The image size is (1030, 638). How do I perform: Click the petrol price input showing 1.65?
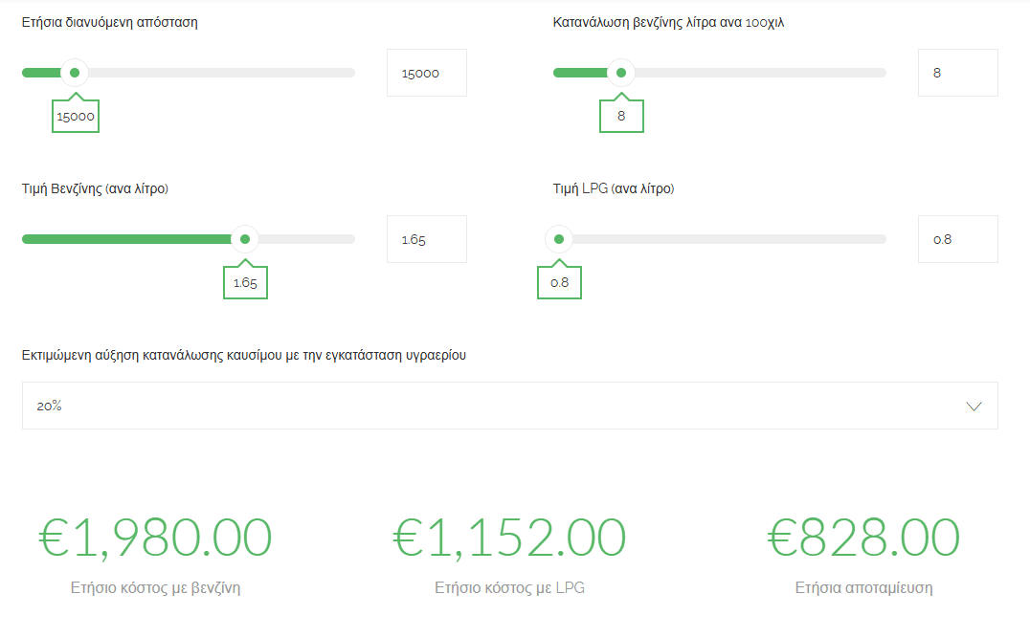pos(427,239)
